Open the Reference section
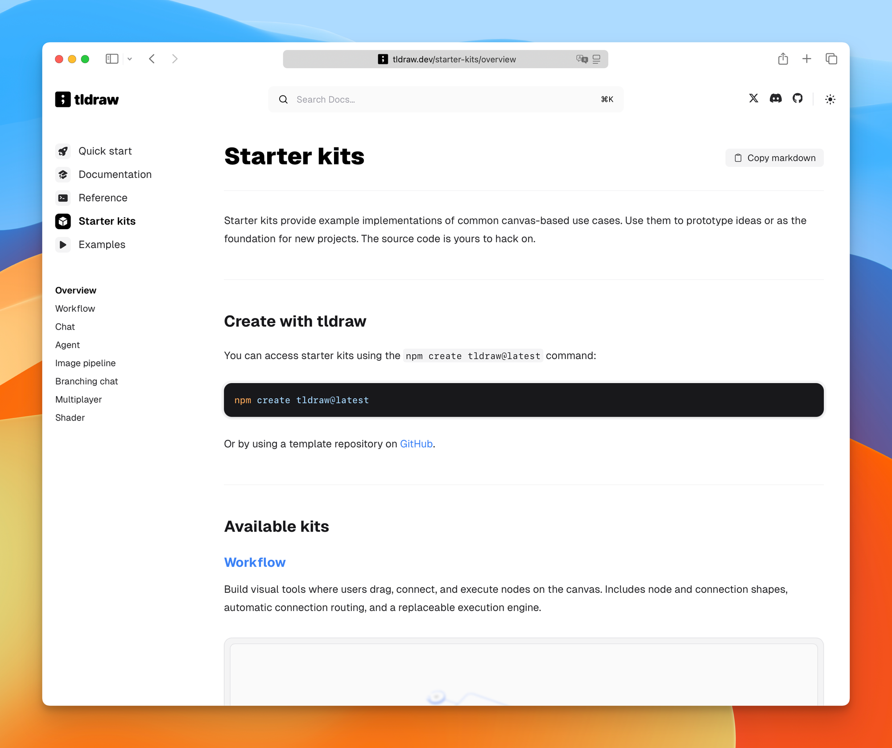 [x=103, y=198]
